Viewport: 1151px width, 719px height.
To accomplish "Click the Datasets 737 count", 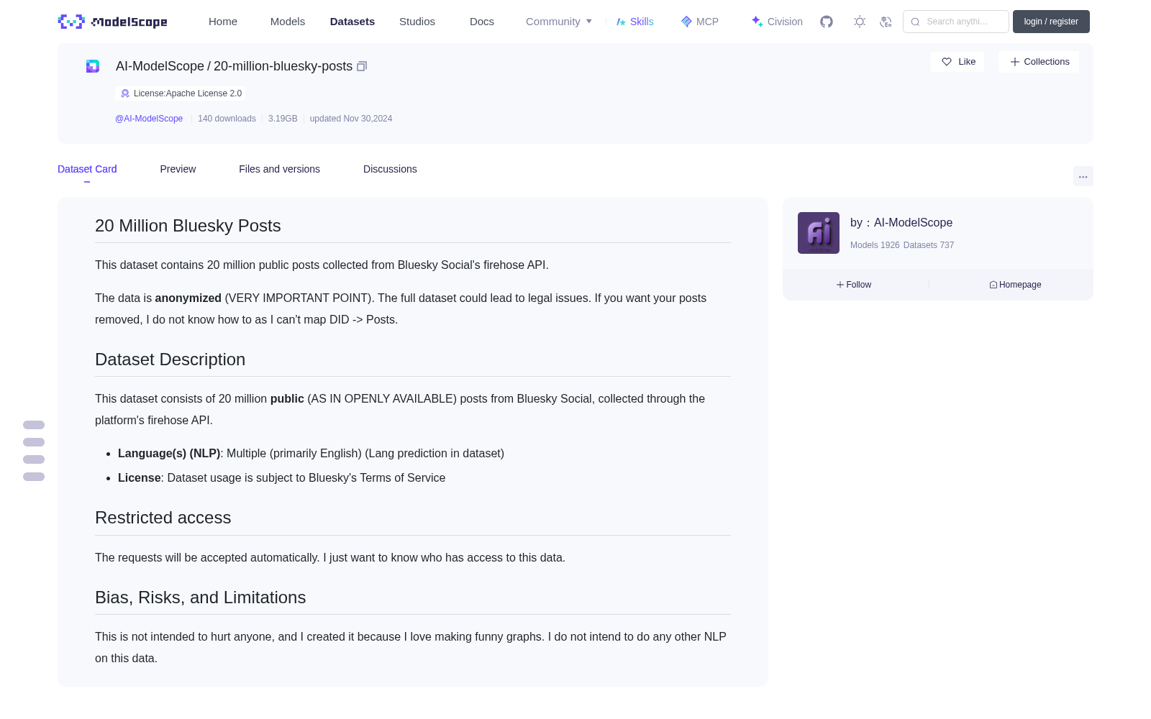I will [x=929, y=245].
